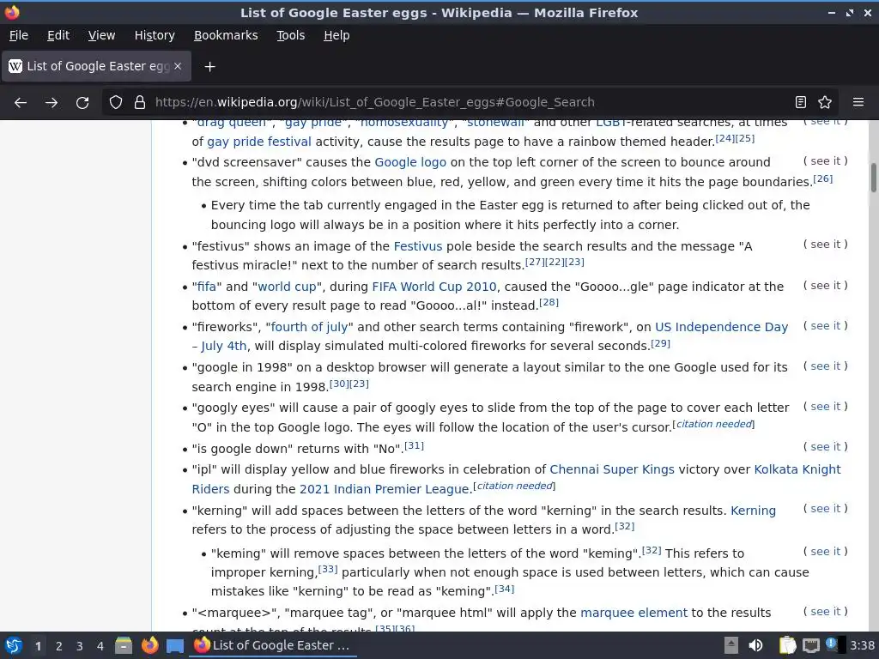Show site security via the padlock icon
This screenshot has width=879, height=659.
(140, 103)
